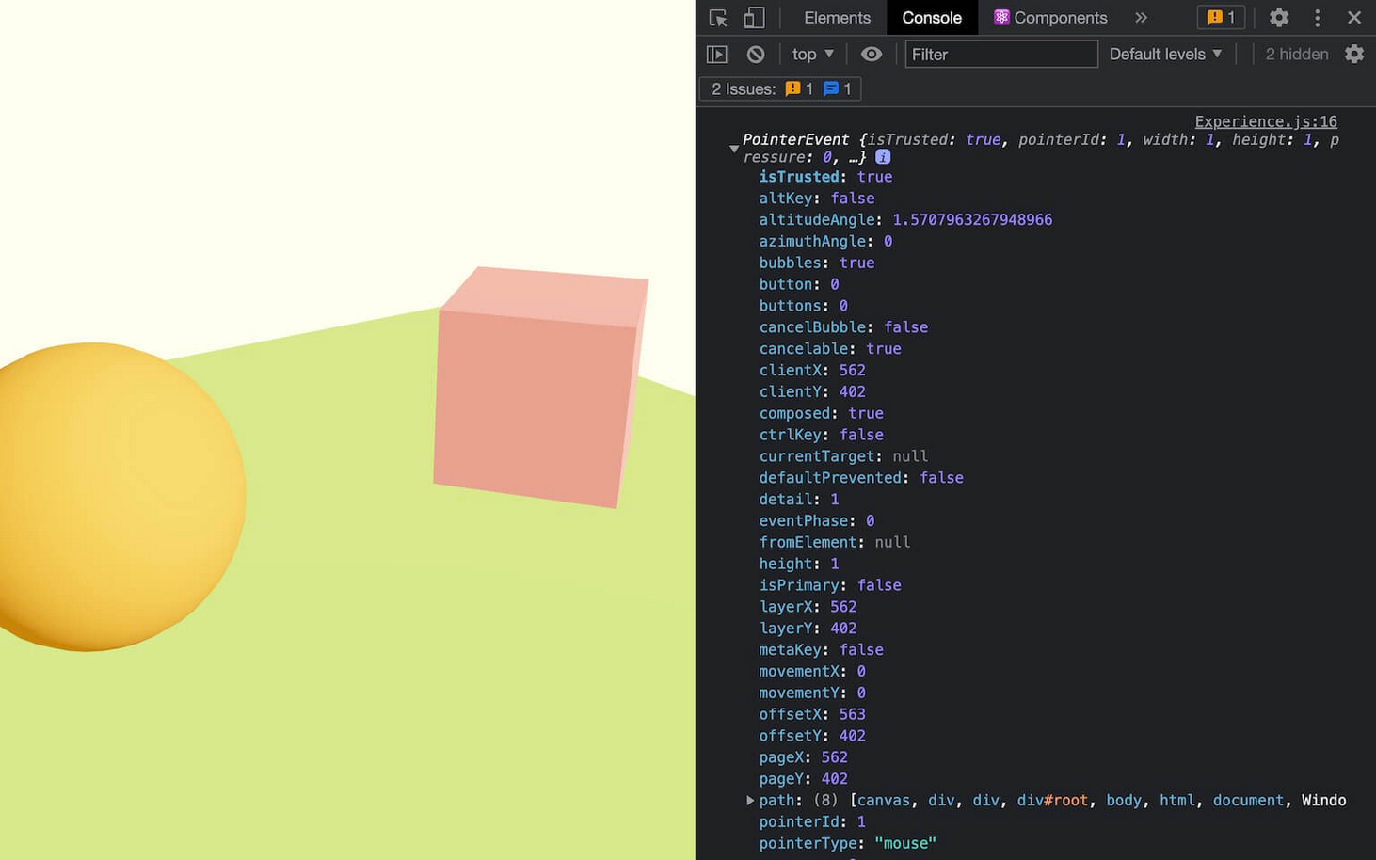Screen dimensions: 1376x860
Task: Click the pointerId: 1 row below path
Action: tap(812, 822)
